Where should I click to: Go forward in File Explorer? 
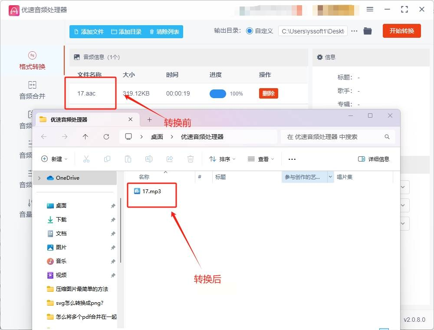65,136
